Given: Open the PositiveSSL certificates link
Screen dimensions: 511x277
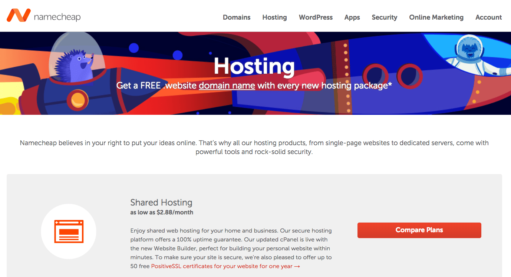Looking at the screenshot, I should (x=225, y=266).
